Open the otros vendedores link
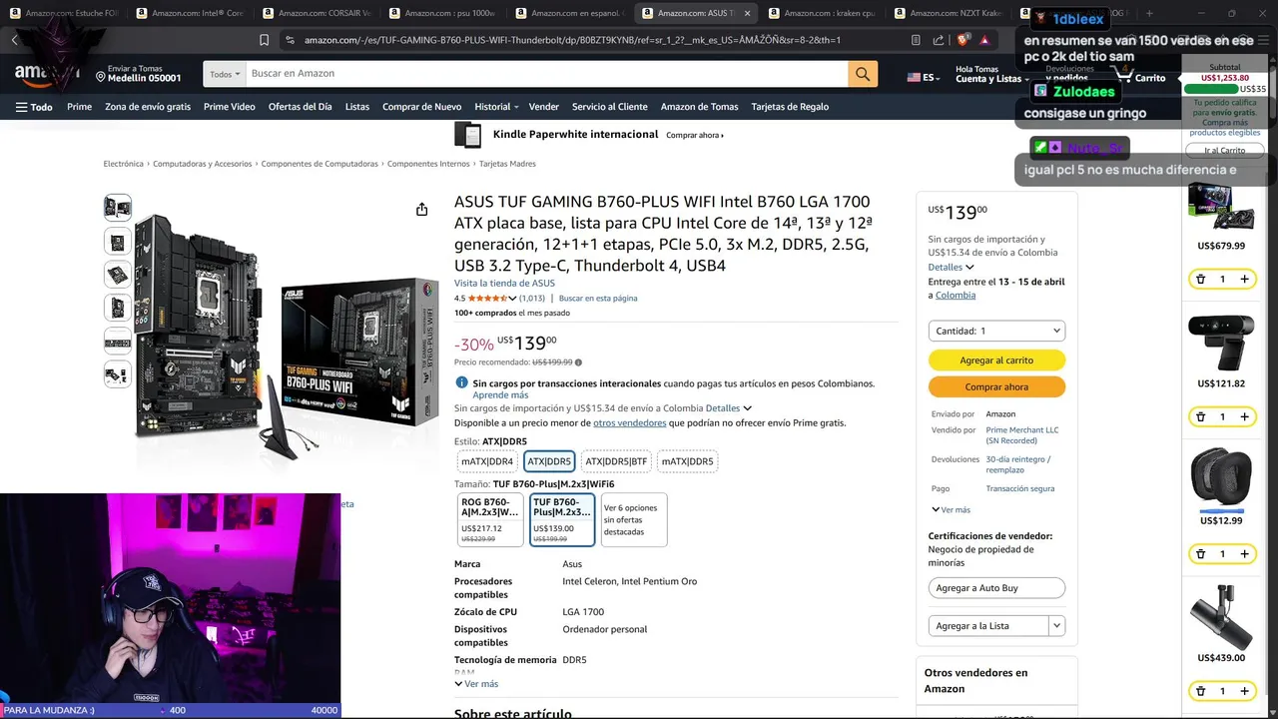Screen dimensions: 1278x719 [x=629, y=423]
